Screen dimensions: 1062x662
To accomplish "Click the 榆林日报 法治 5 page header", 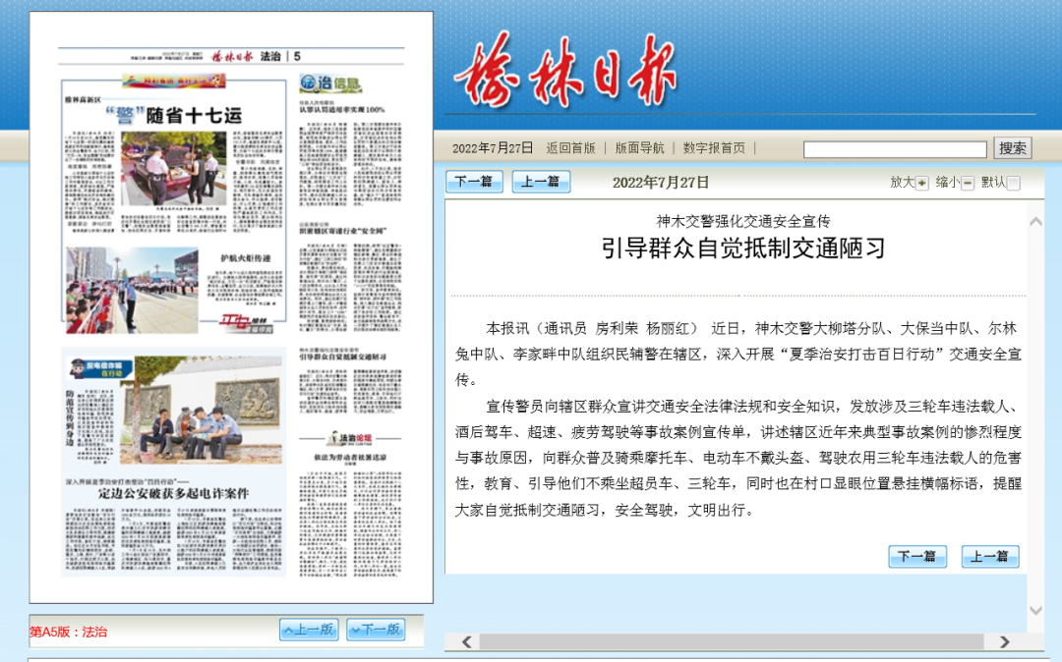I will click(x=256, y=56).
